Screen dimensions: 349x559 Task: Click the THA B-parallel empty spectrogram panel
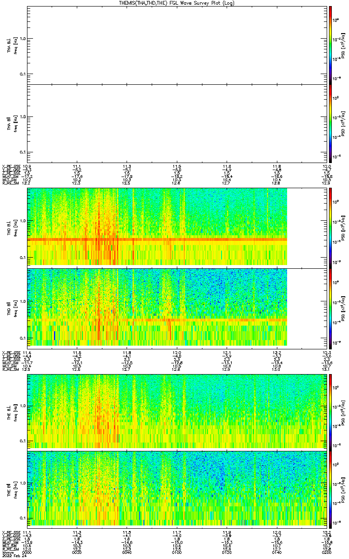[x=176, y=123]
